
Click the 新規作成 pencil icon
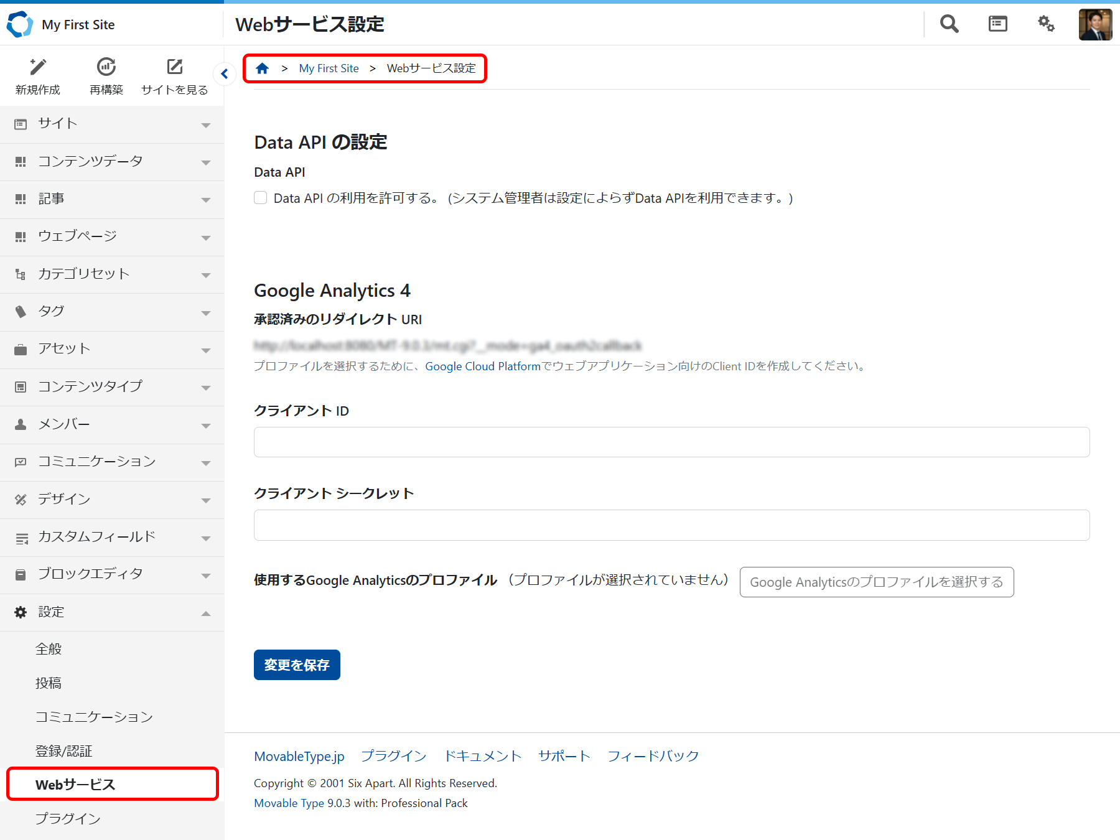click(x=38, y=67)
